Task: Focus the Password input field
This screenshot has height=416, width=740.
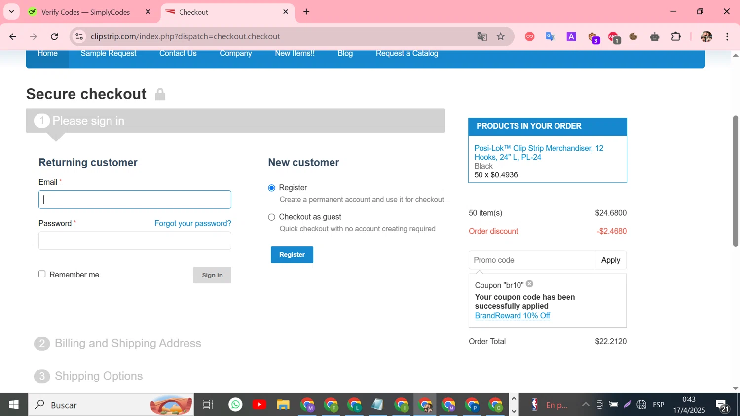Action: pyautogui.click(x=135, y=241)
